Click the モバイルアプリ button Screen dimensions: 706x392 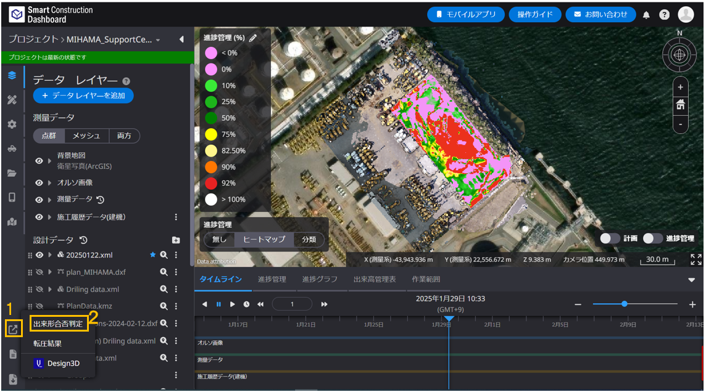click(x=465, y=14)
